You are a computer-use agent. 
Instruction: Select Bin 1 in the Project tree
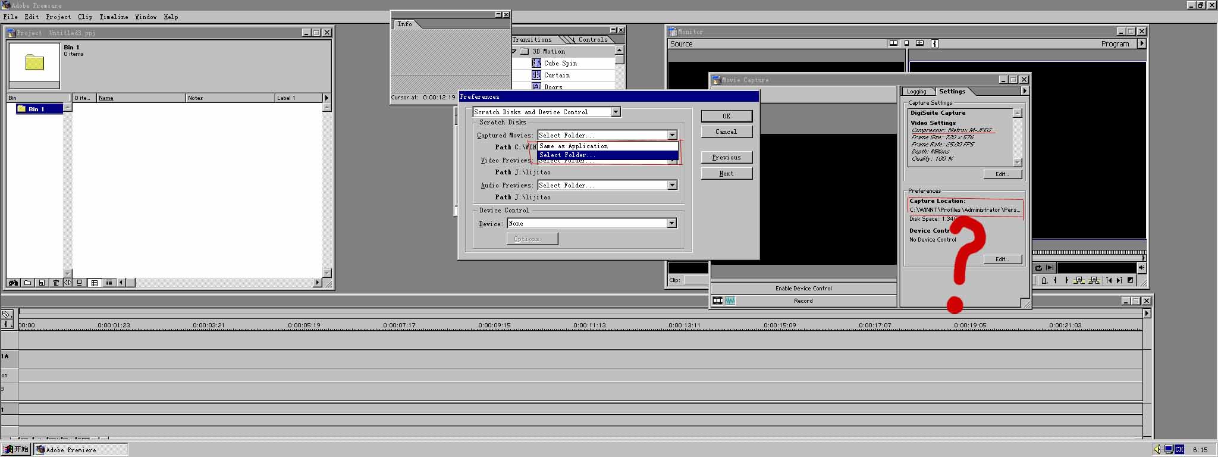point(39,109)
